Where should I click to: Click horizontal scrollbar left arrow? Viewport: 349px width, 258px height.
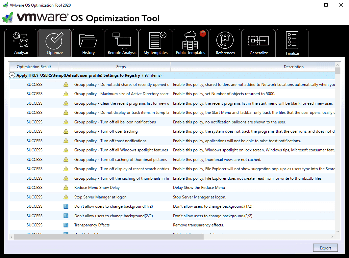(12, 237)
